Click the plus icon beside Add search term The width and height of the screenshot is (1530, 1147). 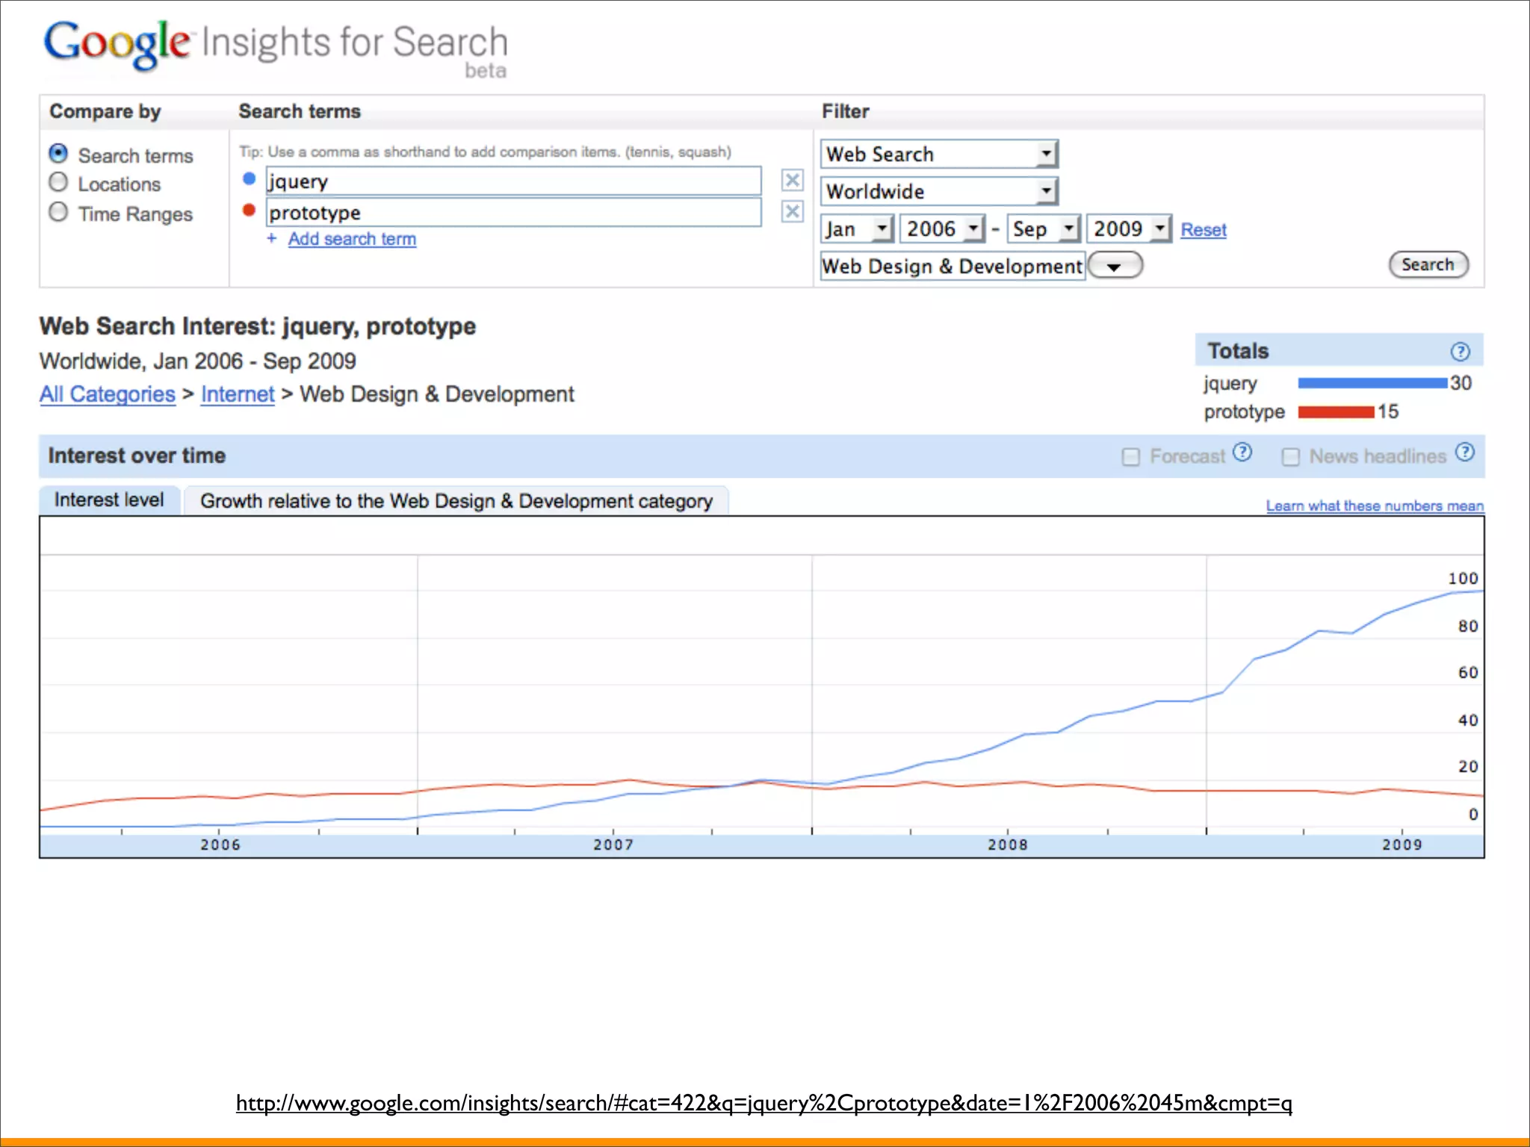272,238
